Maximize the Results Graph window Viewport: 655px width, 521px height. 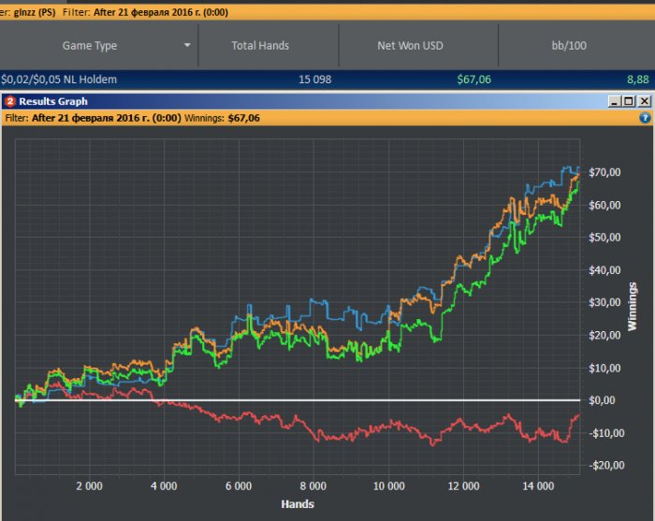(x=628, y=101)
